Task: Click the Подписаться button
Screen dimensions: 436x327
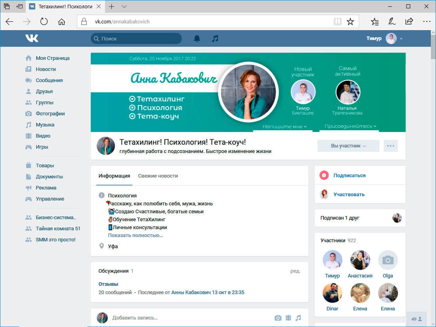Action: click(350, 176)
